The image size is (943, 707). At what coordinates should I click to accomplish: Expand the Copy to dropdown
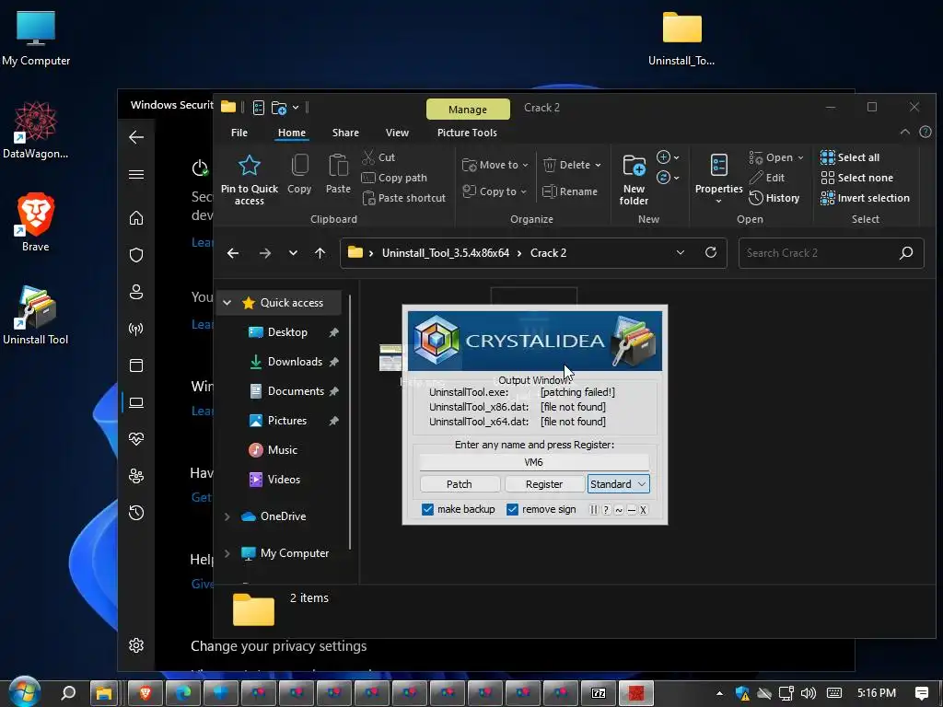point(523,191)
